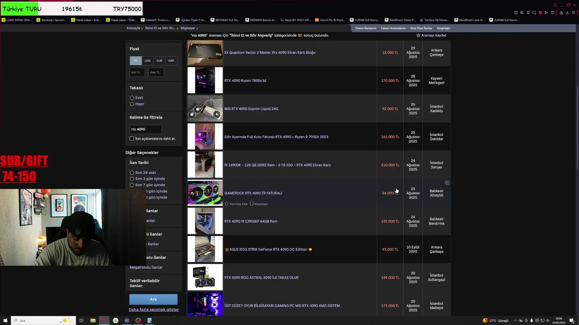Open thumbnail of Ek Quantum Vector 2 listing
Viewport: 579px width, 325px height.
205,53
